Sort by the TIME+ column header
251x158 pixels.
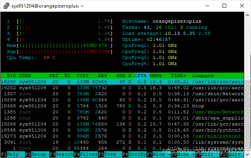[178, 76]
